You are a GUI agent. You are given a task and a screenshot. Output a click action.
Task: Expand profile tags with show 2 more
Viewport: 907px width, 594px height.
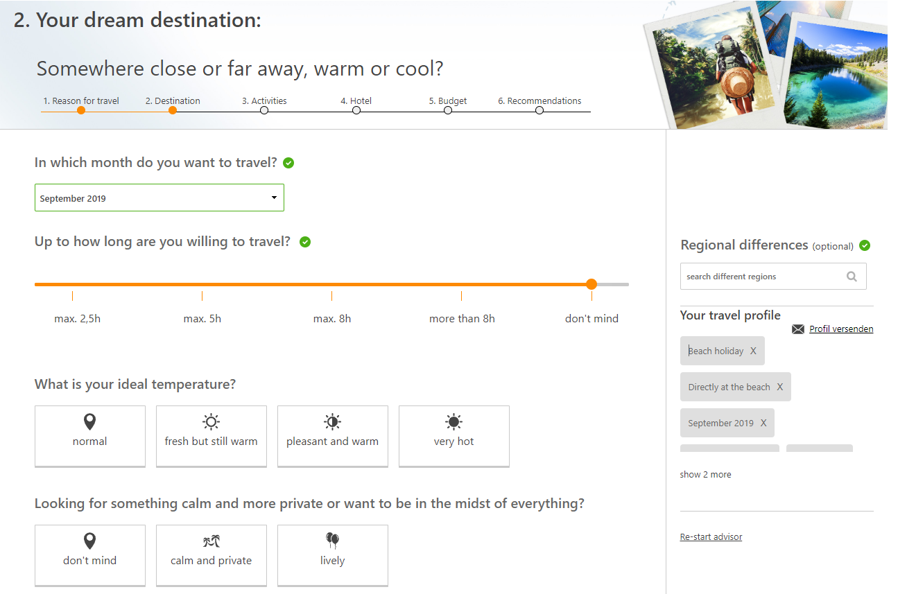tap(705, 474)
